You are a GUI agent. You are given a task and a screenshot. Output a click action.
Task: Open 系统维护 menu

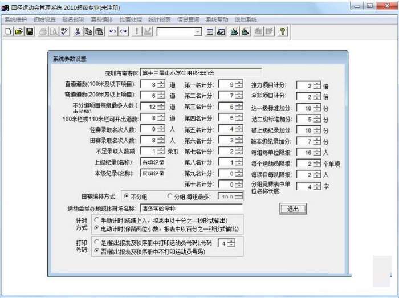(x=16, y=19)
